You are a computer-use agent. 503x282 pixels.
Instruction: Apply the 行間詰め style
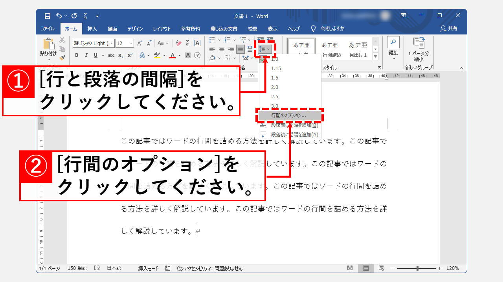coord(332,49)
